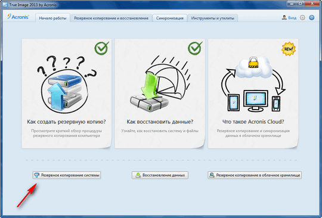Click the padlock icon on the cloud
Image resolution: width=322 pixels, height=218 pixels.
pyautogui.click(x=253, y=63)
